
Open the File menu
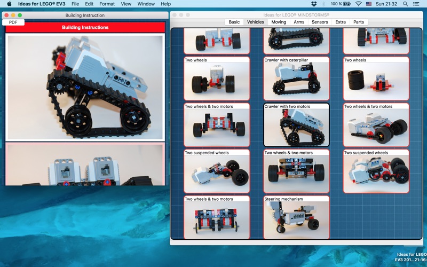tap(75, 4)
